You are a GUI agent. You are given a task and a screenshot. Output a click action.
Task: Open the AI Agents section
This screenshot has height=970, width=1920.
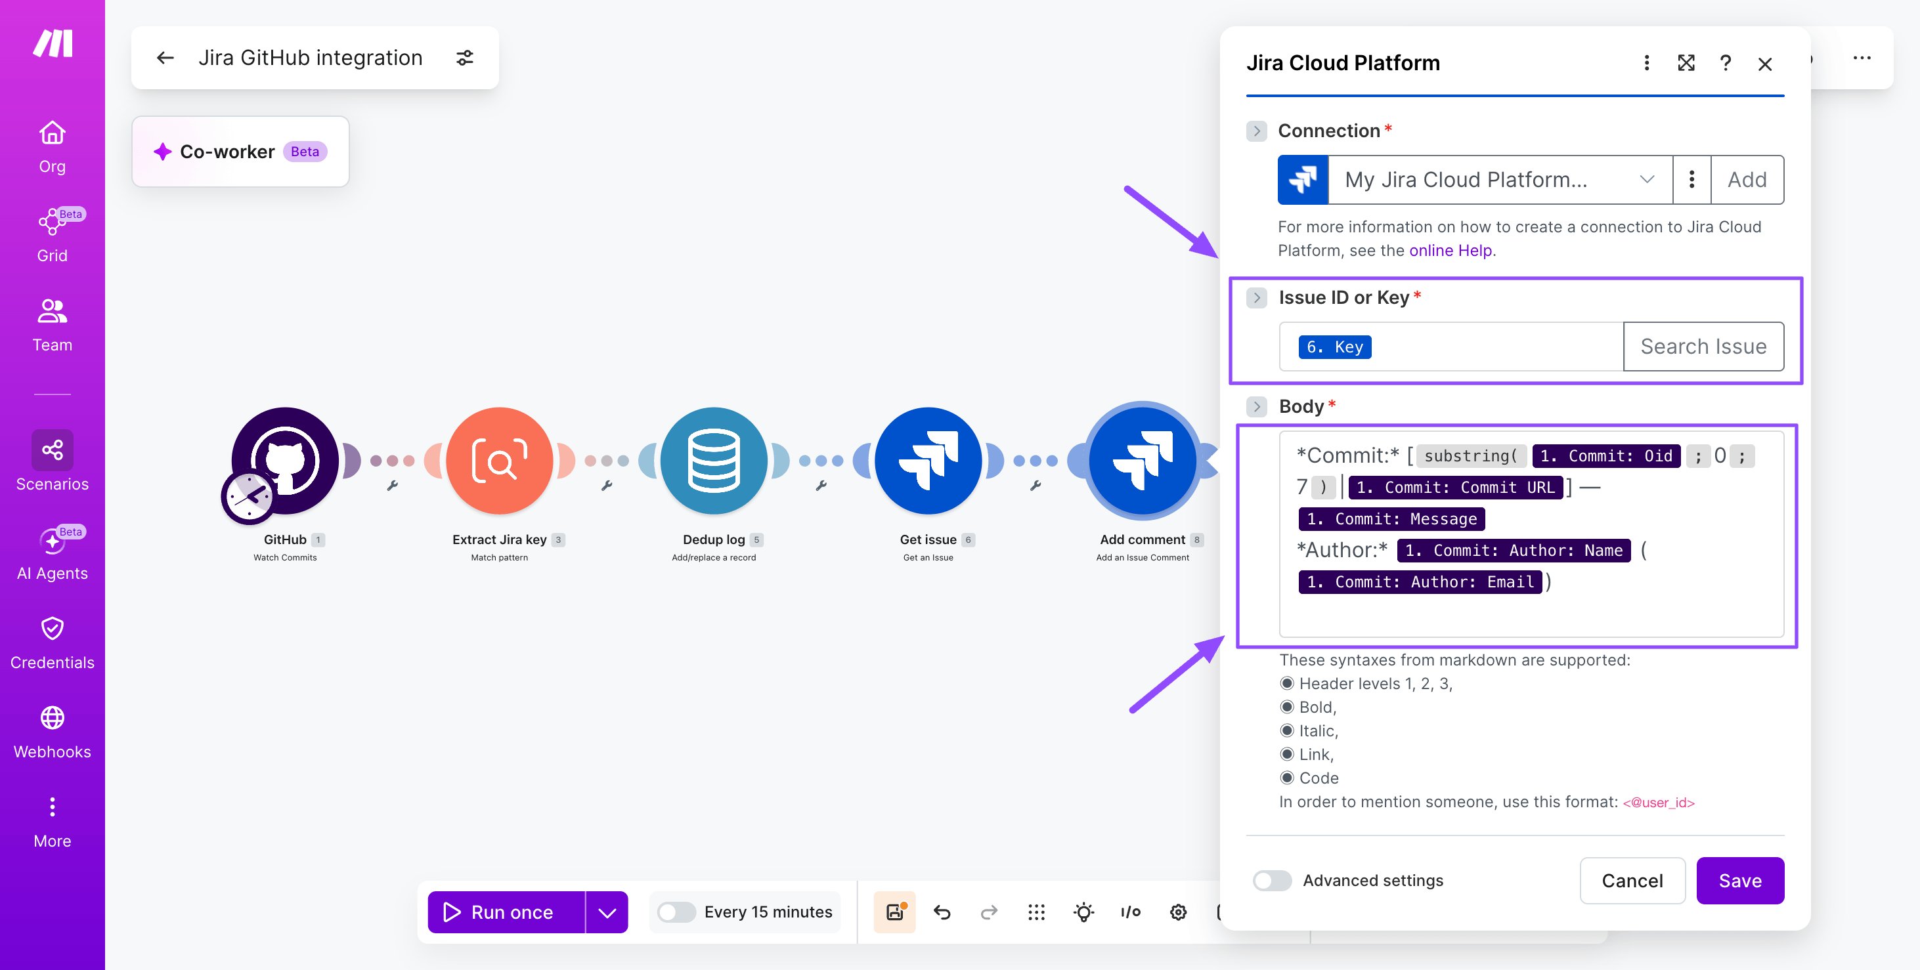pos(52,553)
